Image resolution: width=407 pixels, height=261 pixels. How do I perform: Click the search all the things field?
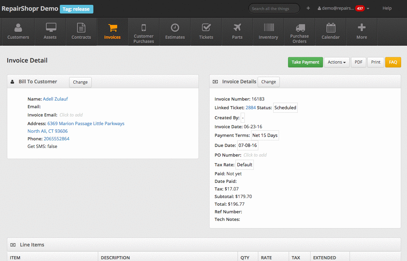pyautogui.click(x=274, y=9)
